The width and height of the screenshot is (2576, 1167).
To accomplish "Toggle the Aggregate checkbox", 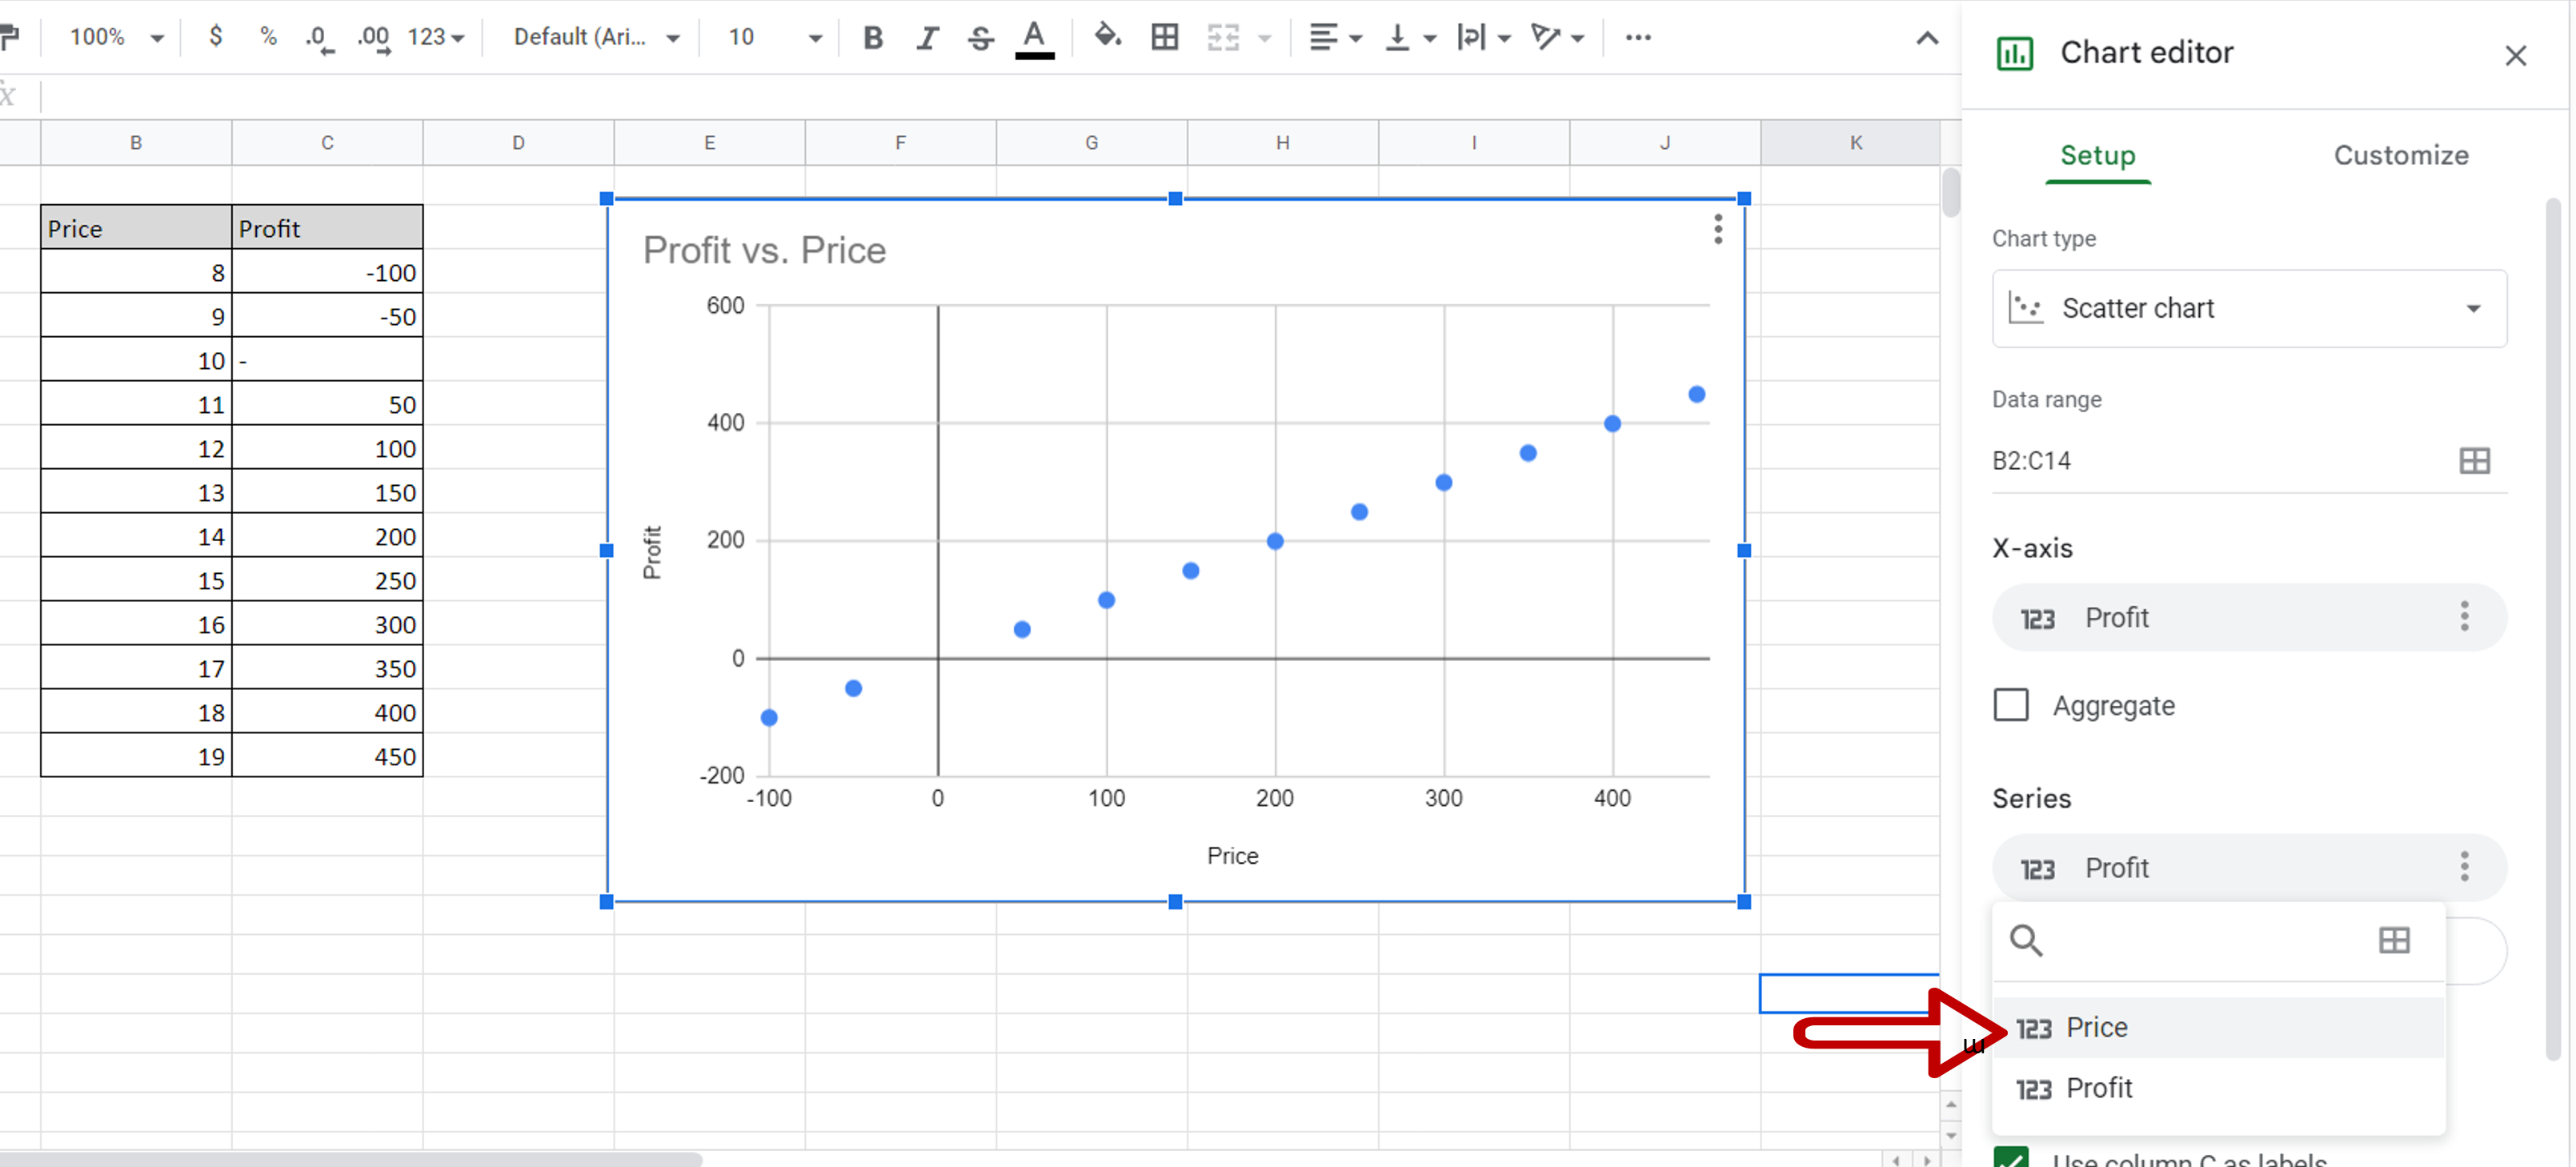I will point(2010,704).
